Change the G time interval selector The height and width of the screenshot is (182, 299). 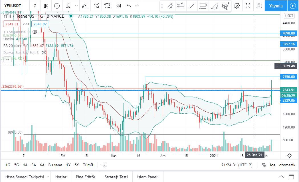pyautogui.click(x=35, y=6)
